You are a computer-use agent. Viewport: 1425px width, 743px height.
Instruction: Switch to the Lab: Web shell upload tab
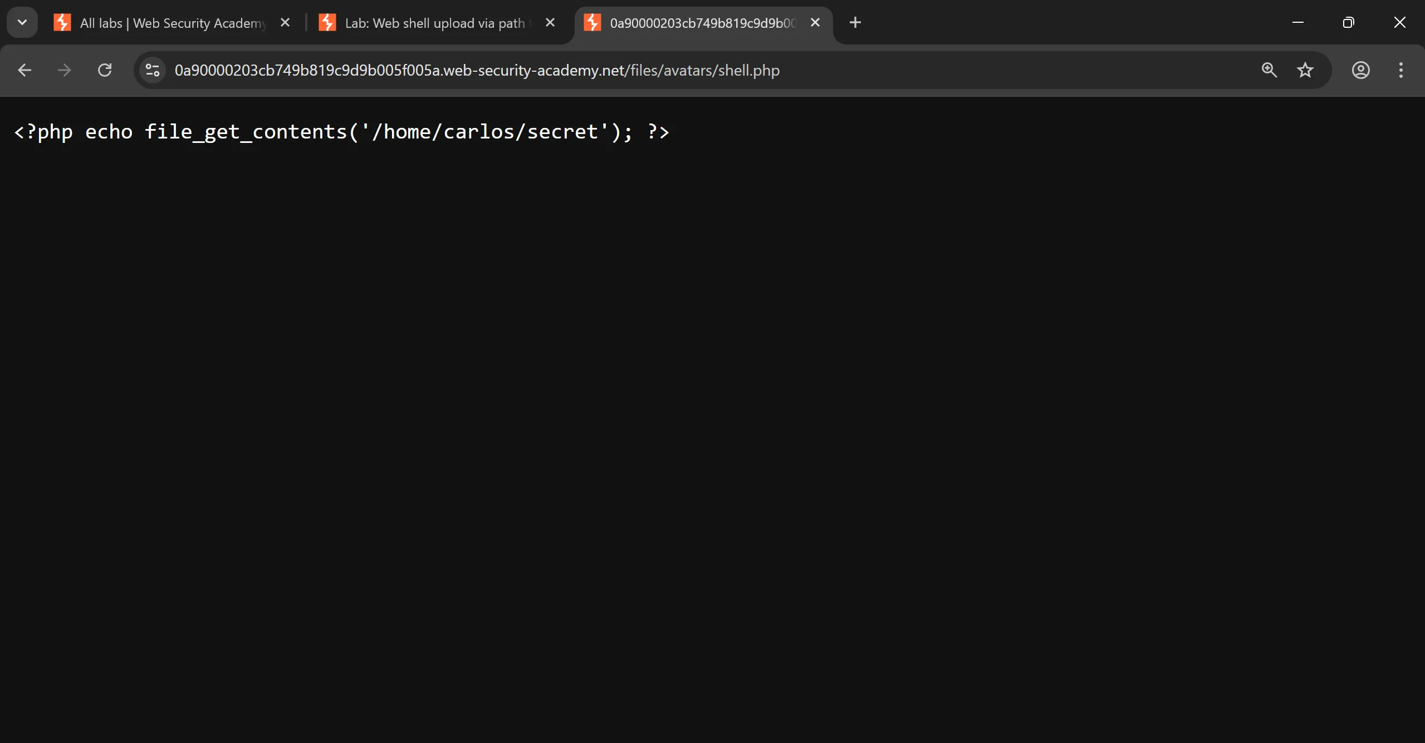click(x=434, y=23)
